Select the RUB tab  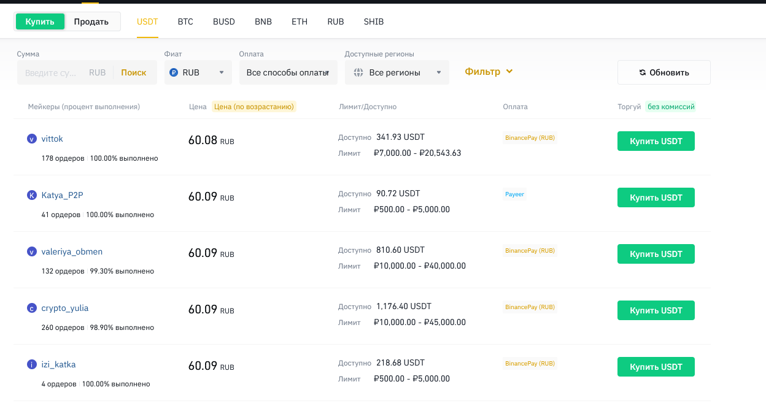336,21
